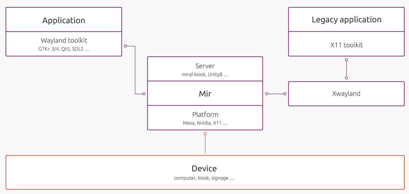409x194 pixels.
Task: Click the "Xwayland" box label
Action: tap(346, 94)
